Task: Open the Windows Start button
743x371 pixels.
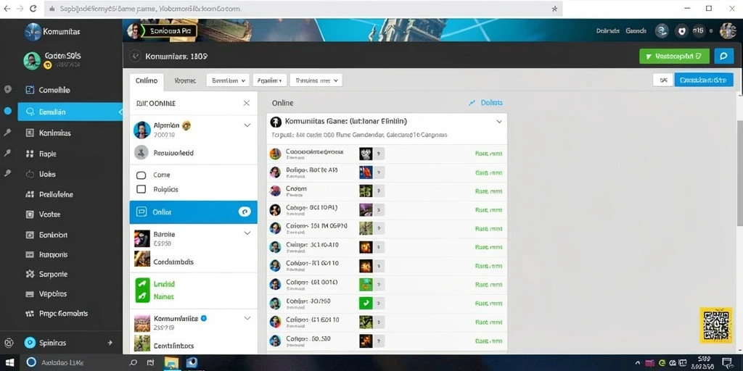Action: [9, 362]
